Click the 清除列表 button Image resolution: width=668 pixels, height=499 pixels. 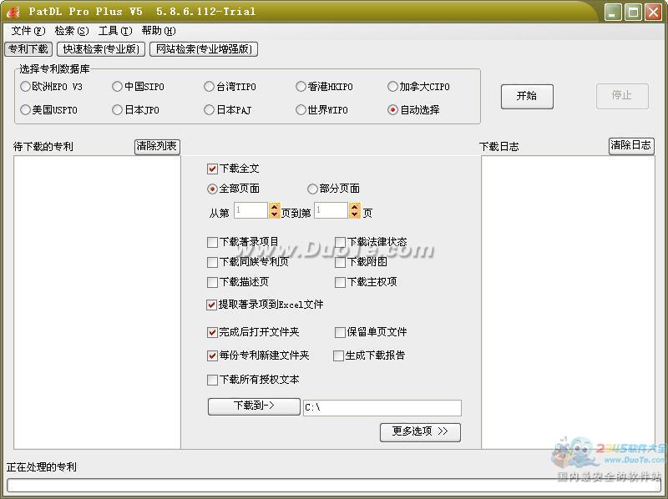[157, 147]
